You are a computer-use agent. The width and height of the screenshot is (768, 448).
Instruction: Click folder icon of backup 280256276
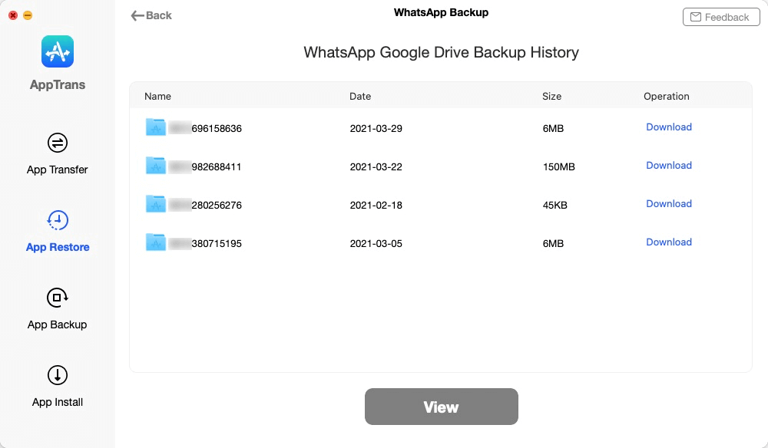click(156, 204)
